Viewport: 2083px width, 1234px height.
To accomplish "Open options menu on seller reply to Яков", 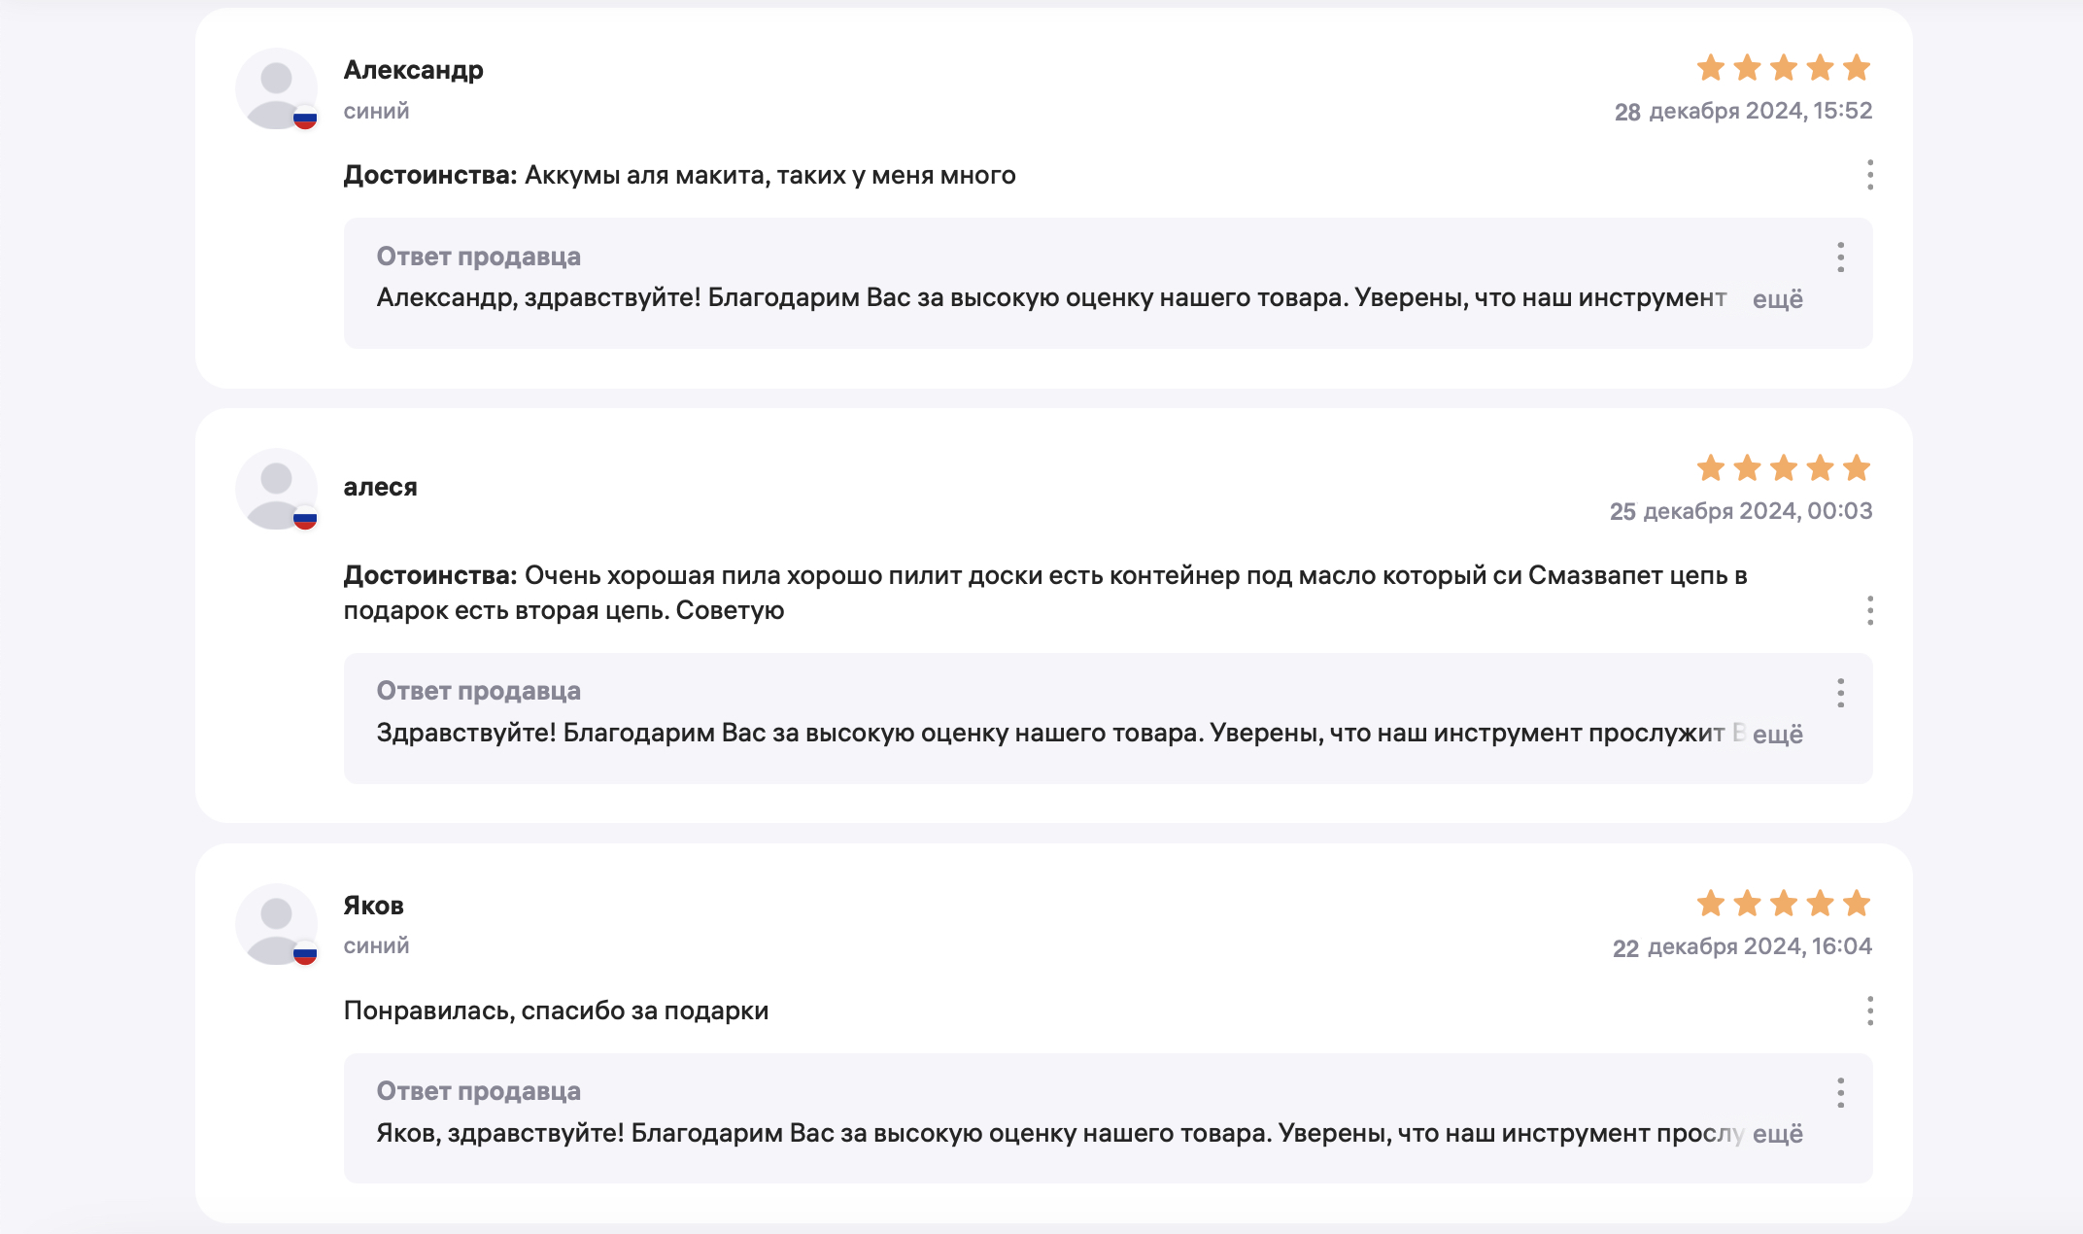I will tap(1840, 1093).
